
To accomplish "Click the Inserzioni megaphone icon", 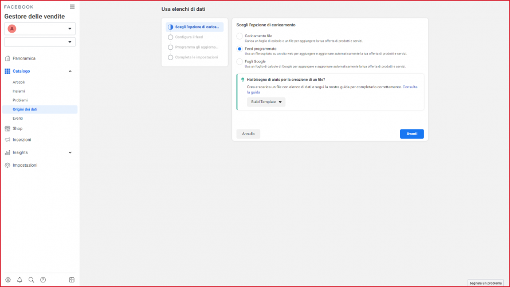I will click(x=7, y=140).
